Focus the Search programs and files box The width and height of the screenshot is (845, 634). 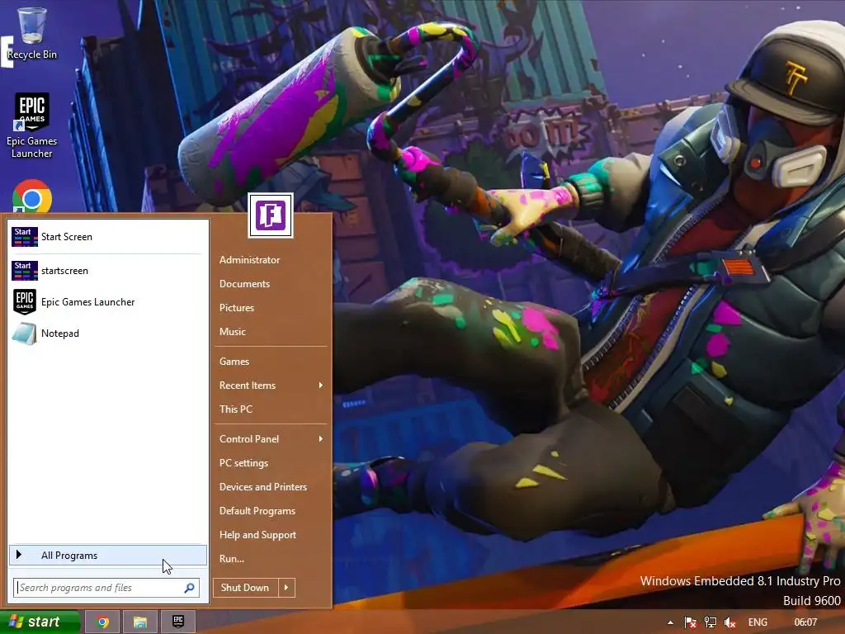click(106, 588)
